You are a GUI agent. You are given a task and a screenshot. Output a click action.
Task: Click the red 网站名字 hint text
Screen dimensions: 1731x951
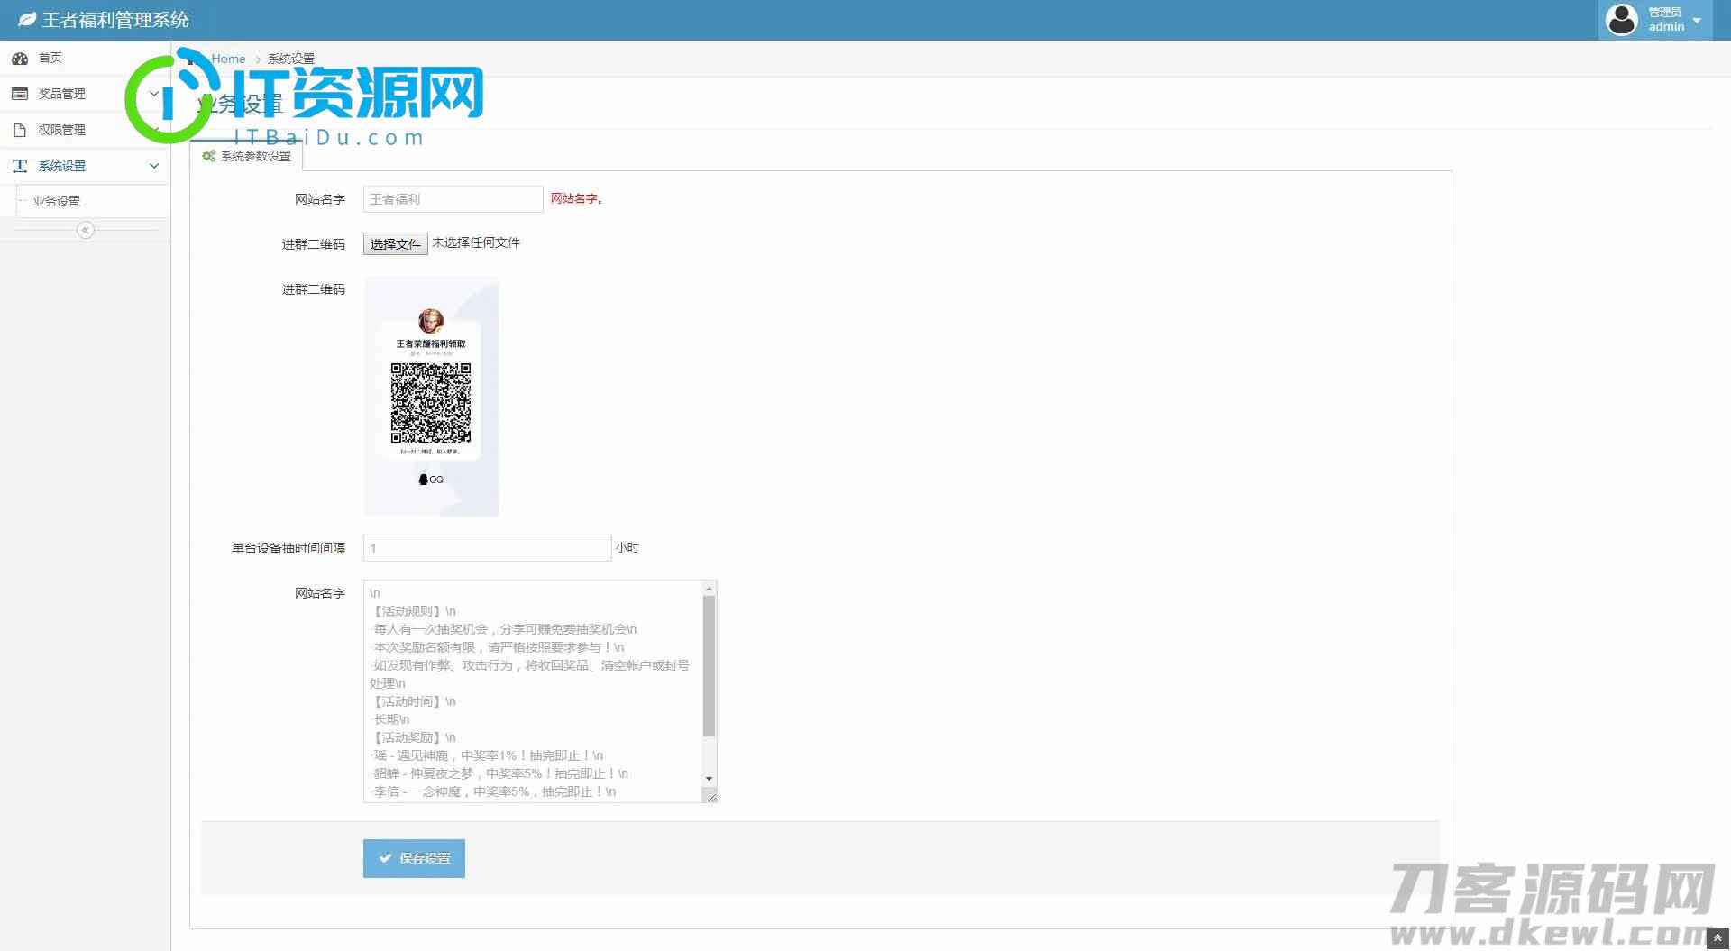coord(577,198)
